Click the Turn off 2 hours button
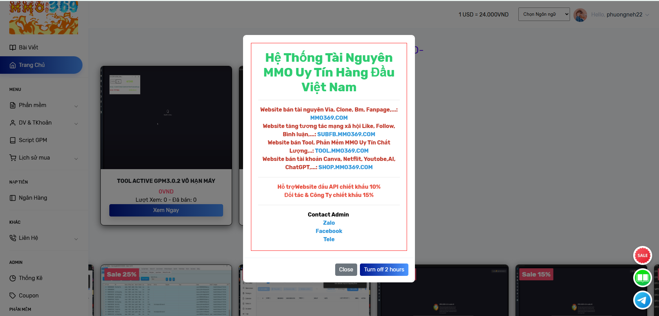This screenshot has width=659, height=316. click(x=384, y=270)
